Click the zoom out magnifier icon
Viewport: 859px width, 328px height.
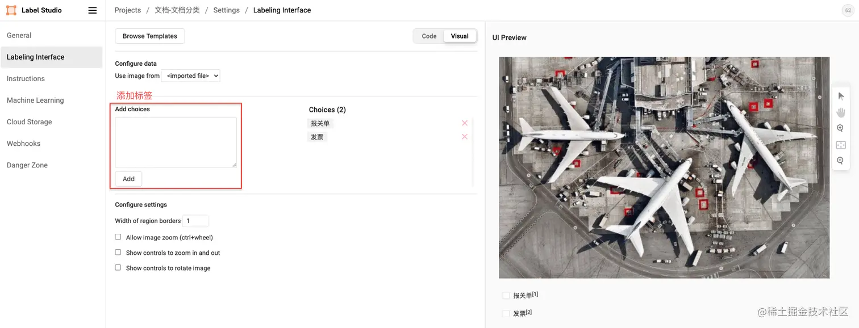pos(841,161)
